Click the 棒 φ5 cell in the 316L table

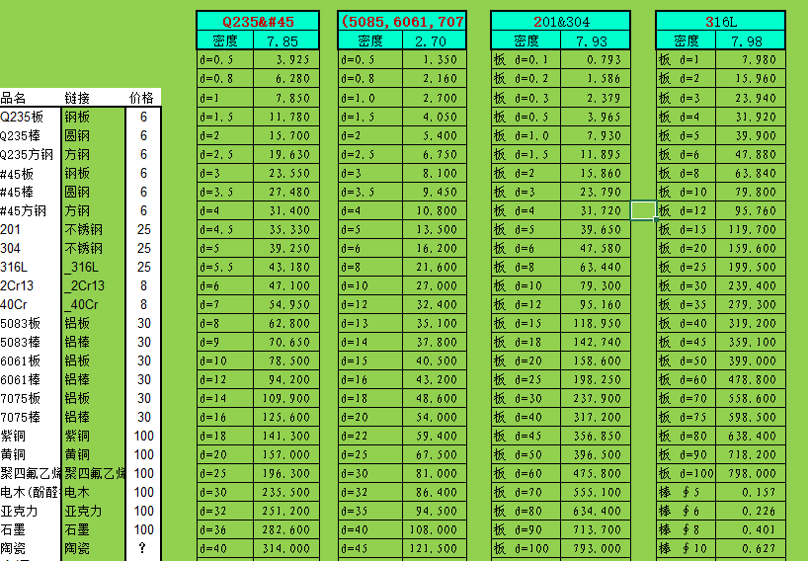[x=686, y=493]
